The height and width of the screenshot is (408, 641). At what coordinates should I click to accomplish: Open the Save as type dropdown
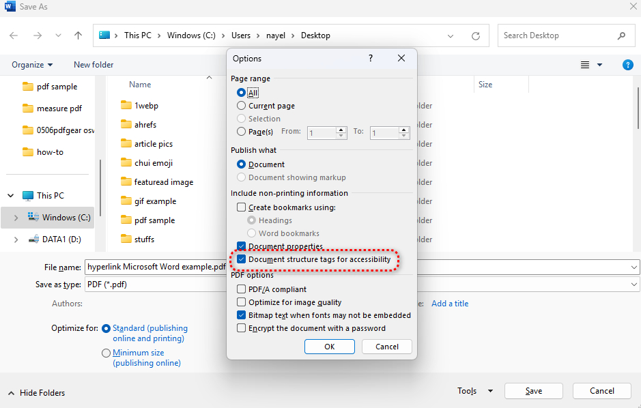(x=633, y=285)
